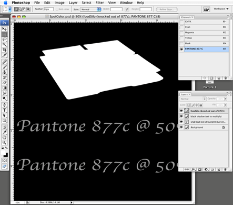
Task: Select the Zoom tool
Action: [4, 143]
